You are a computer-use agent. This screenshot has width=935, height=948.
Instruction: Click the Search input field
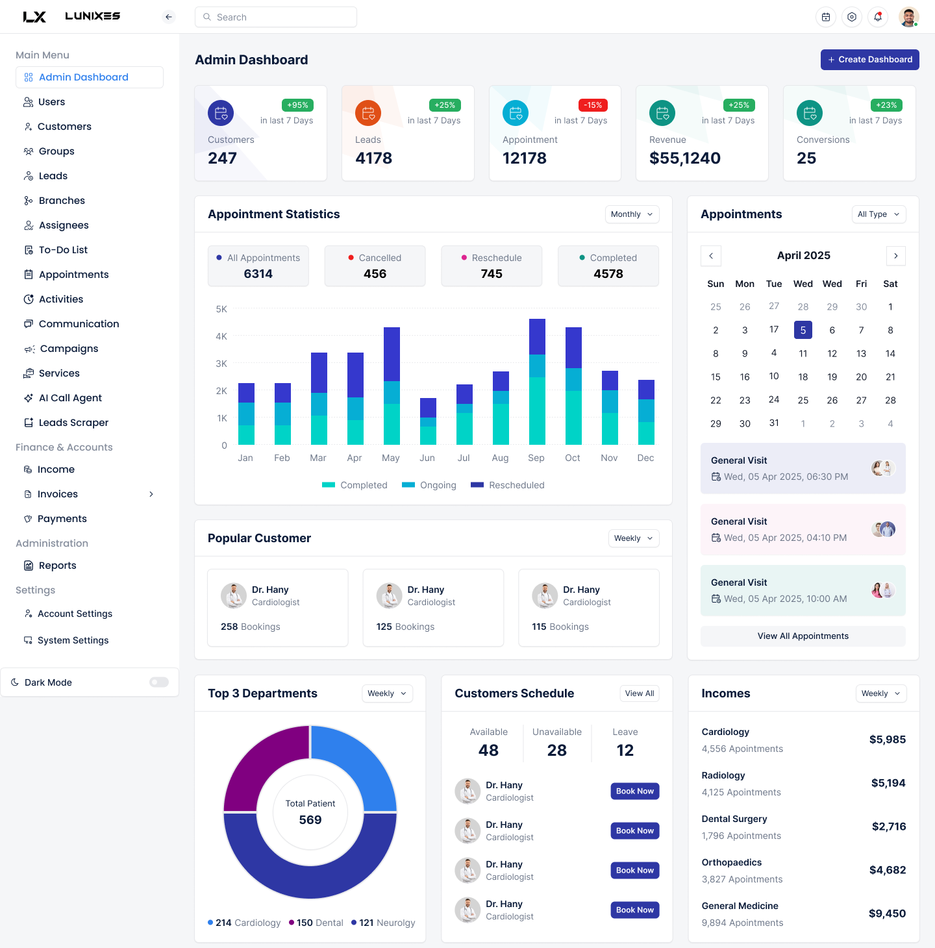pos(276,17)
